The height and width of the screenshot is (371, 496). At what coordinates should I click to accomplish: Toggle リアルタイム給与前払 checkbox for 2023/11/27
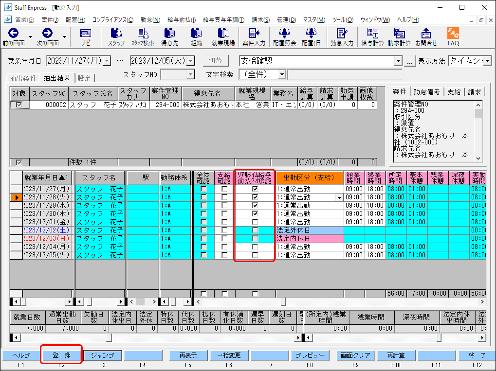[255, 189]
